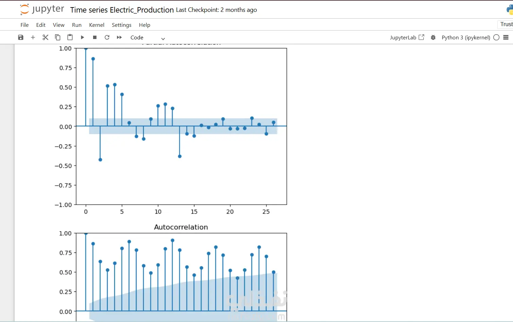
Task: Click the Trust notebook button
Action: [x=506, y=24]
